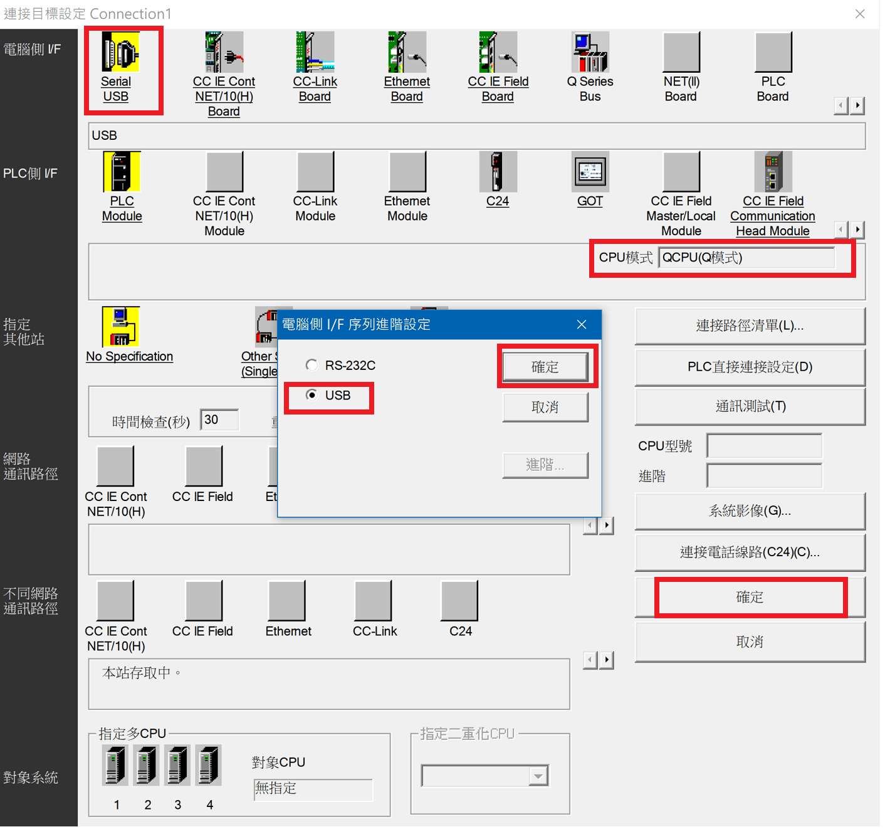
Task: Select the Serial USB interface icon
Action: pos(119,54)
